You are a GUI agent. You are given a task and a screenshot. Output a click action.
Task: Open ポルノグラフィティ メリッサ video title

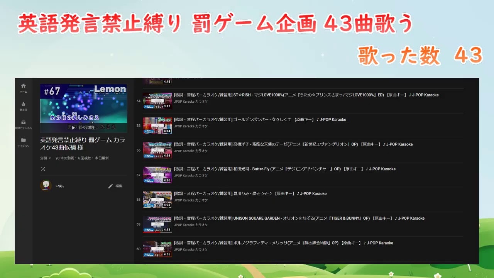[284, 243]
